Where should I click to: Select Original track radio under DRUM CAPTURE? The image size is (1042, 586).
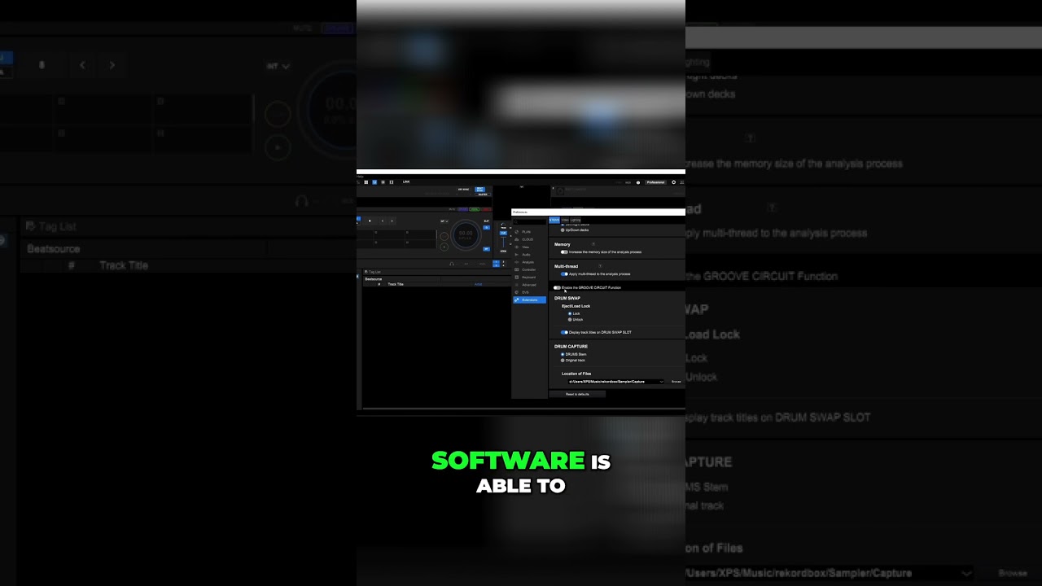pos(563,361)
